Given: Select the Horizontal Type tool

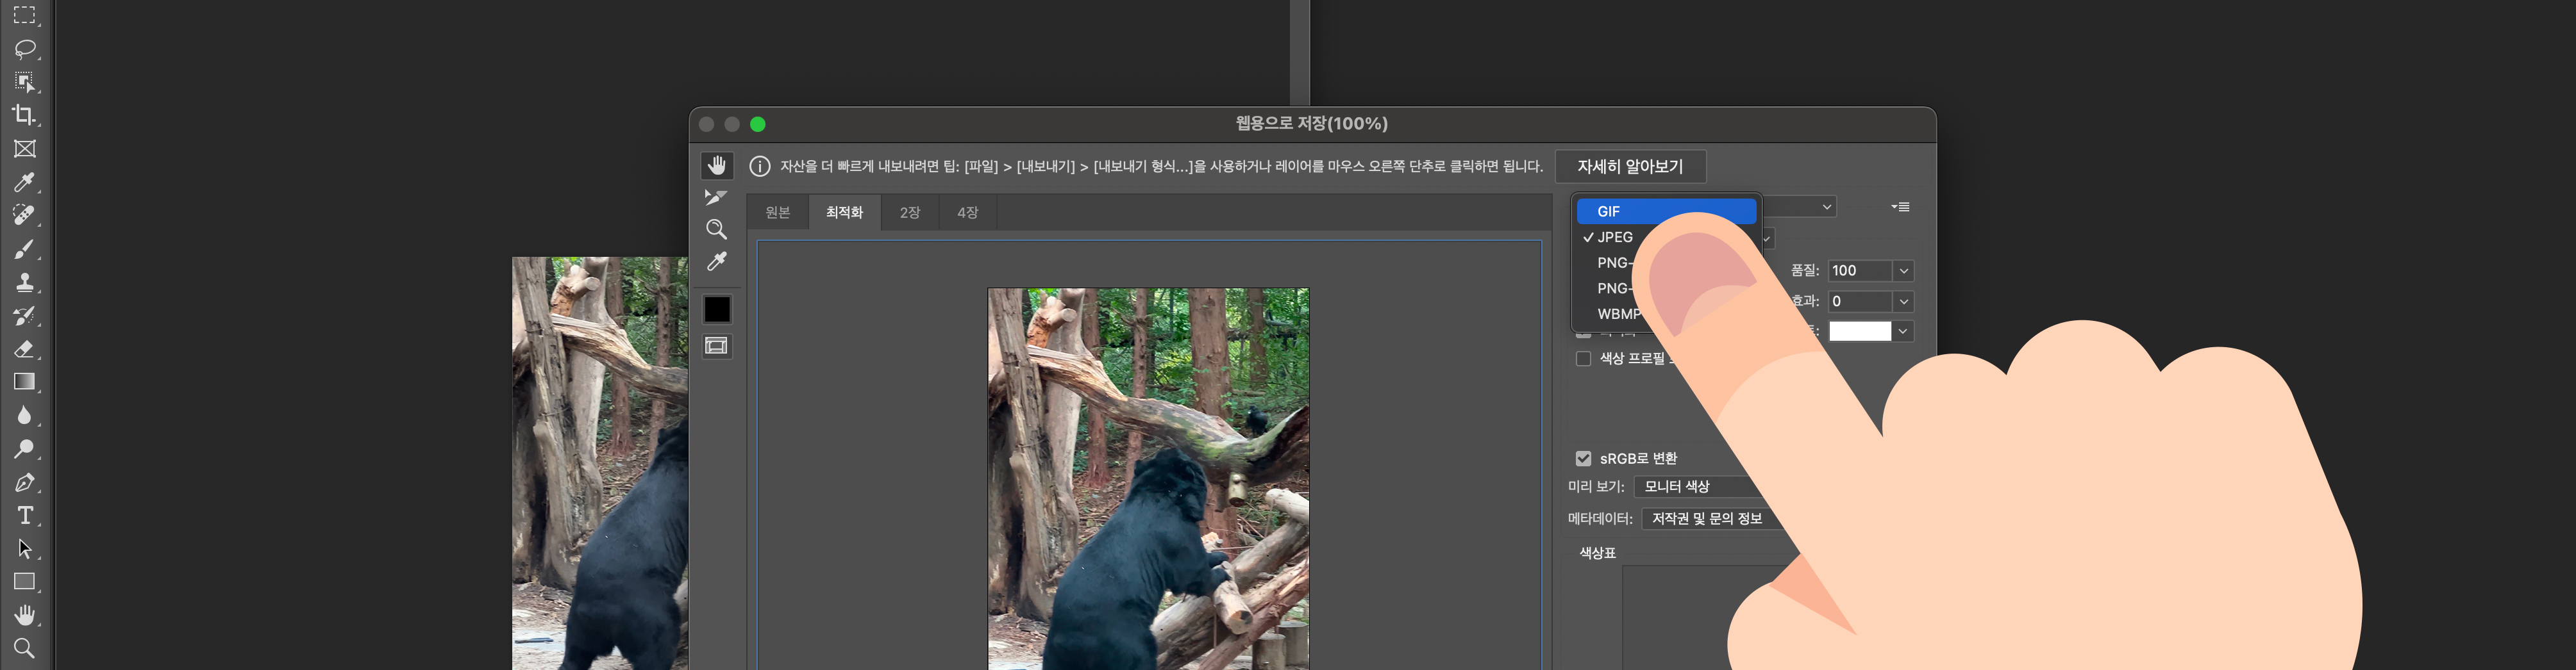Looking at the screenshot, I should (x=24, y=515).
